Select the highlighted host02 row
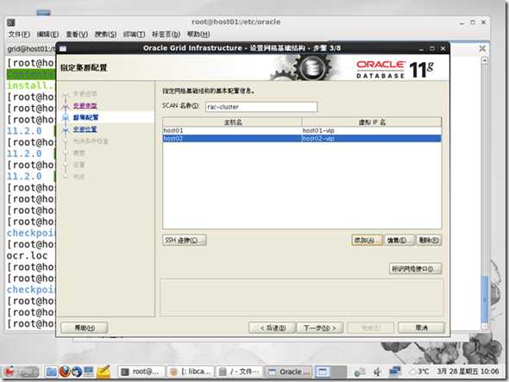 pos(302,139)
